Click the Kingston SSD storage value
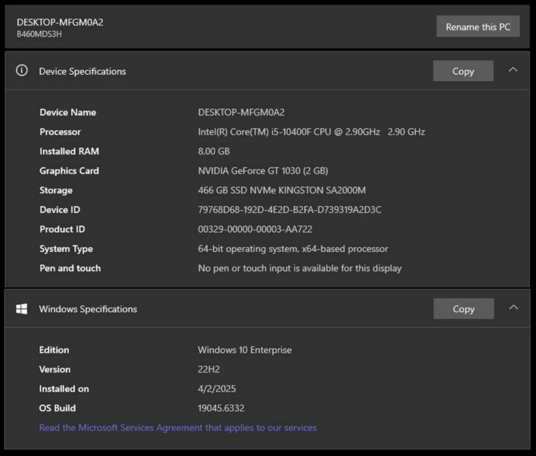Viewport: 536px width, 456px height. click(281, 190)
